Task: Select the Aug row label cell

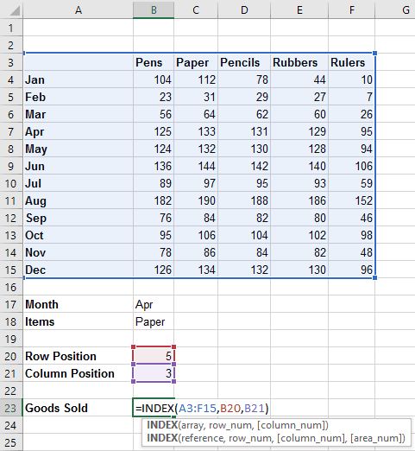Action: coord(79,200)
